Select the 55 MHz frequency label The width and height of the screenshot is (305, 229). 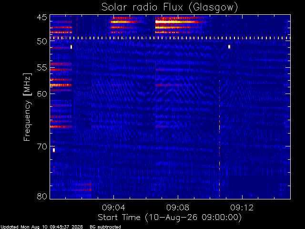pos(42,68)
